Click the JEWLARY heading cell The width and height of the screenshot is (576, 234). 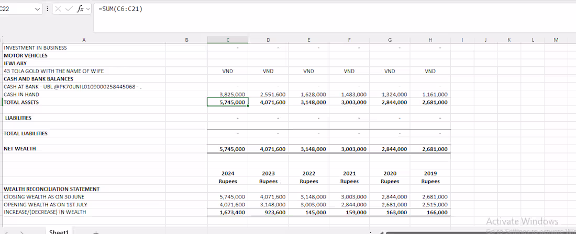pos(84,63)
